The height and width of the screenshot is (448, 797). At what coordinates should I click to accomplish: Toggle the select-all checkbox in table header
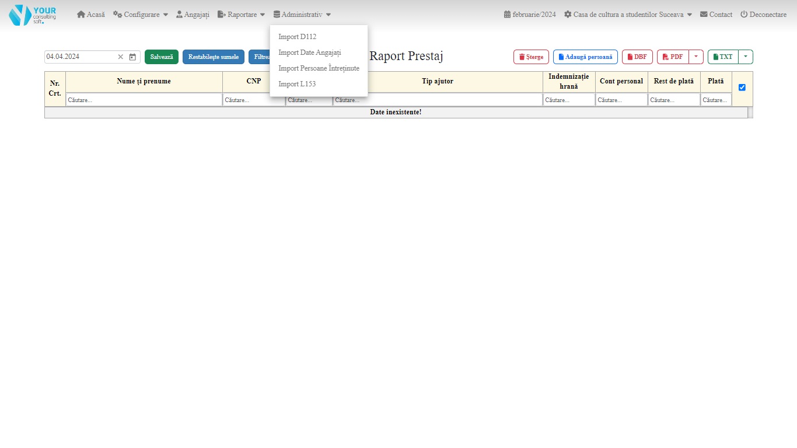[x=742, y=87]
